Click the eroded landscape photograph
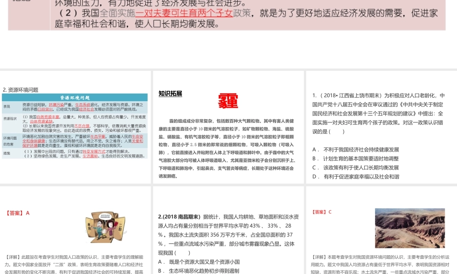Image resolution: width=457 pixels, height=274 pixels. [x=410, y=228]
